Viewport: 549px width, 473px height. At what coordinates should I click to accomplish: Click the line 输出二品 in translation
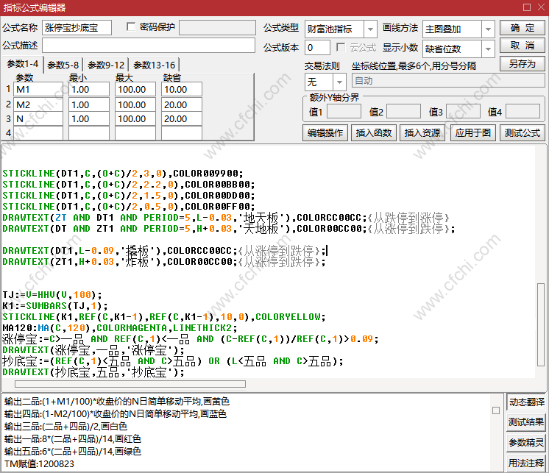116,402
